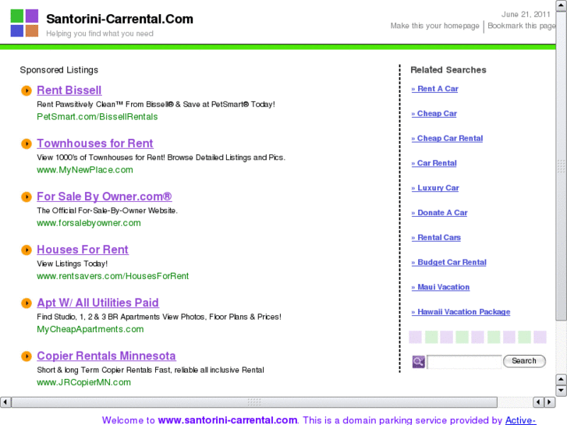Focus the search text input field
The height and width of the screenshot is (425, 567).
pyautogui.click(x=464, y=362)
